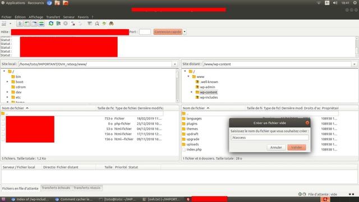
Task: Open the Édition menu
Action: click(20, 17)
